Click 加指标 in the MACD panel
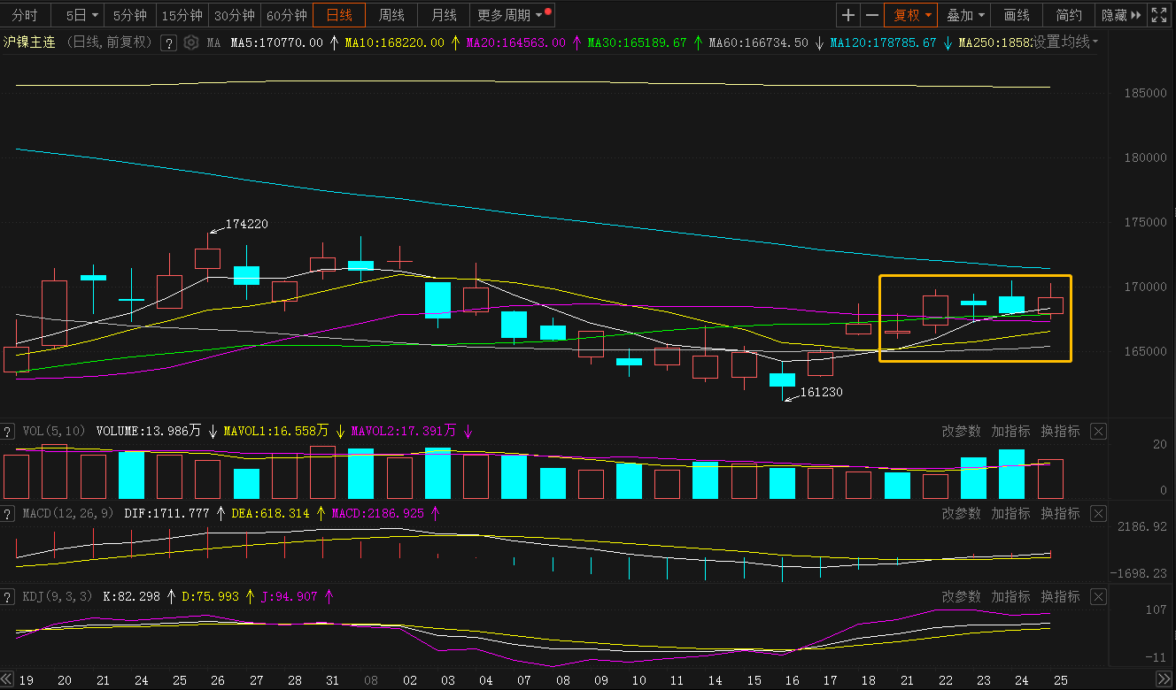Image resolution: width=1176 pixels, height=690 pixels. tap(1010, 514)
